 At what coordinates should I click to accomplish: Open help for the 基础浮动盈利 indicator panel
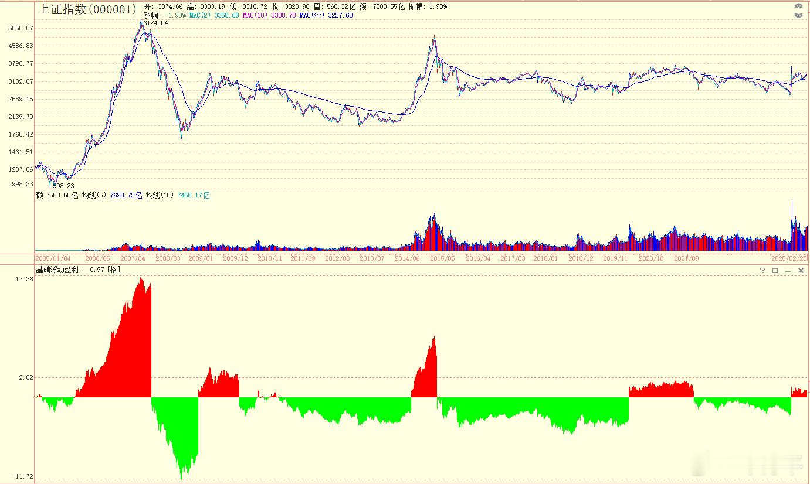point(762,270)
